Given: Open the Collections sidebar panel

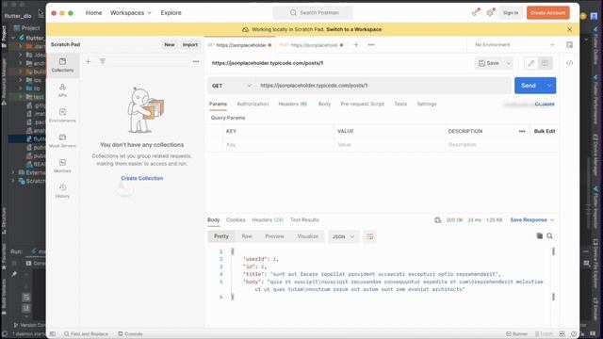Looking at the screenshot, I should (62, 65).
